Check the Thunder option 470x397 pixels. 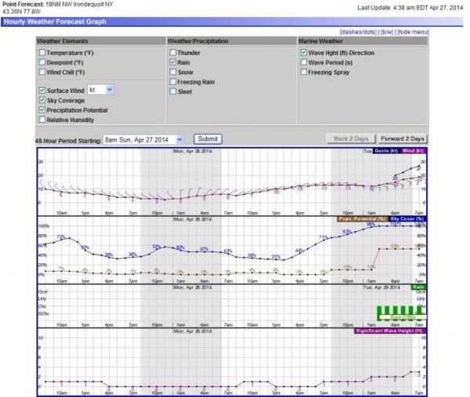tap(173, 52)
